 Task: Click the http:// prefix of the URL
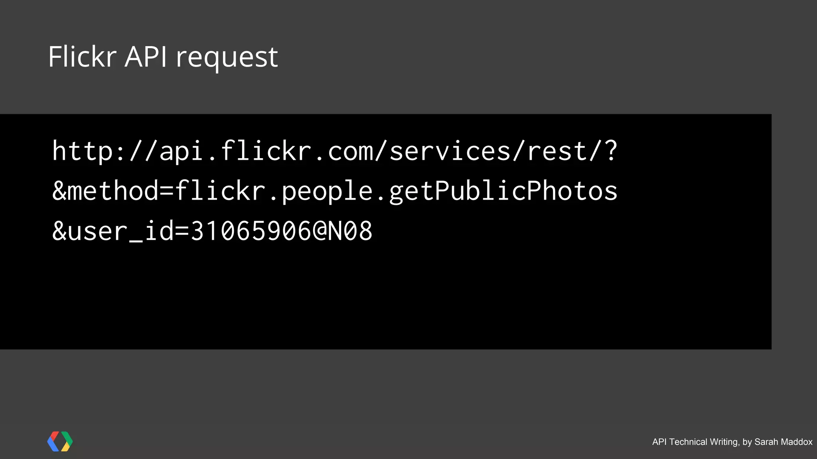105,151
